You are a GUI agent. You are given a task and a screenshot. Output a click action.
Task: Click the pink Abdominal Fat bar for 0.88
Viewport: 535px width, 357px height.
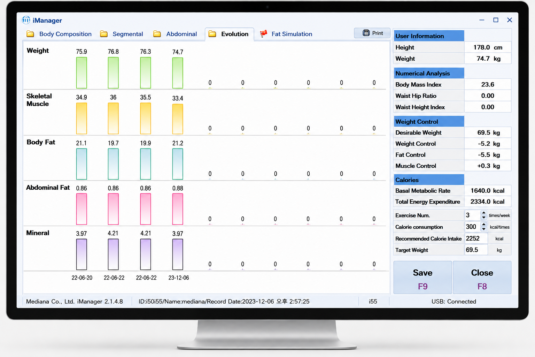click(x=178, y=209)
